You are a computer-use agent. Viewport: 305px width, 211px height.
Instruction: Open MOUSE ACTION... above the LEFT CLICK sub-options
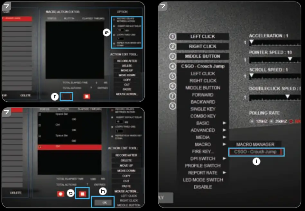126,191
